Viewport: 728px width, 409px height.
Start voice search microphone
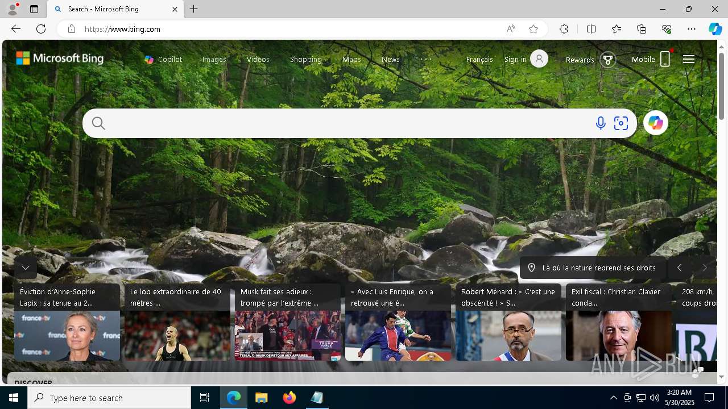coord(601,123)
